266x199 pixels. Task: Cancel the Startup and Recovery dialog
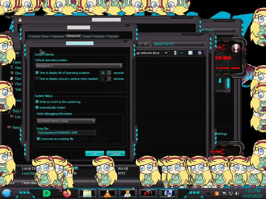(x=116, y=153)
